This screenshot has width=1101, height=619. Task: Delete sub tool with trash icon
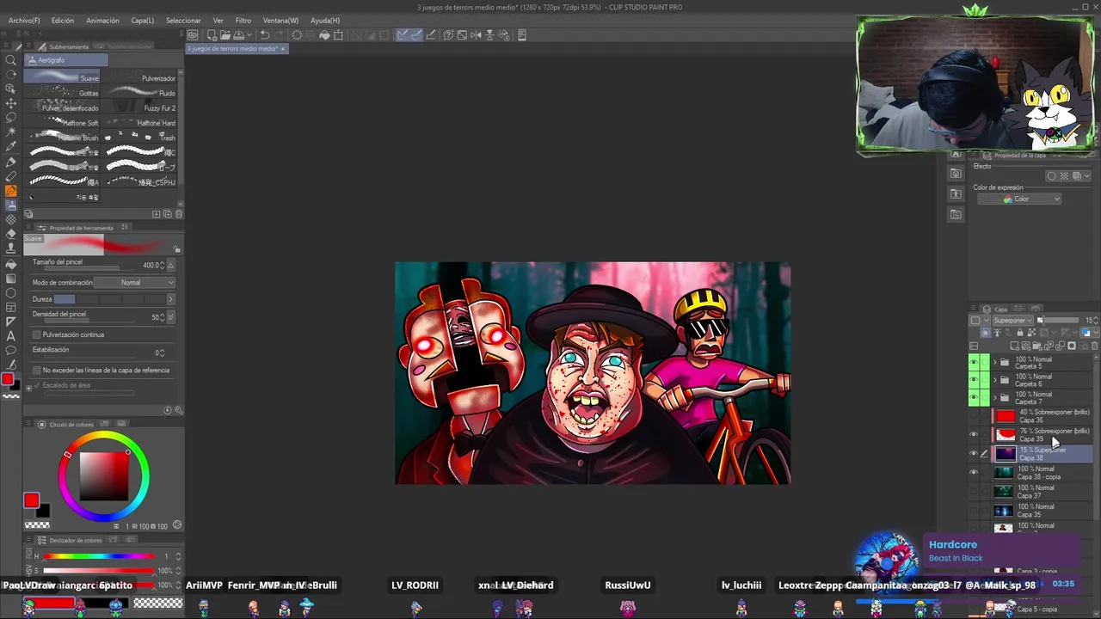(x=177, y=214)
